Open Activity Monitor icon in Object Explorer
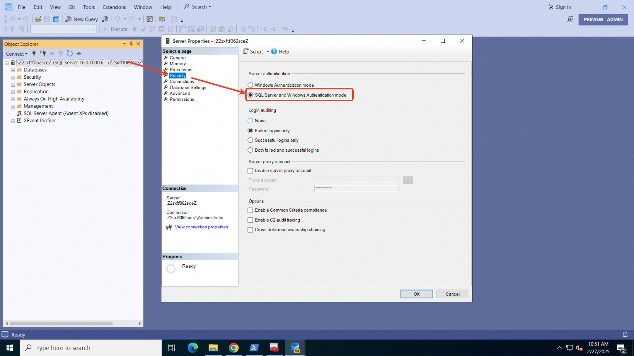The height and width of the screenshot is (356, 634). coord(79,53)
